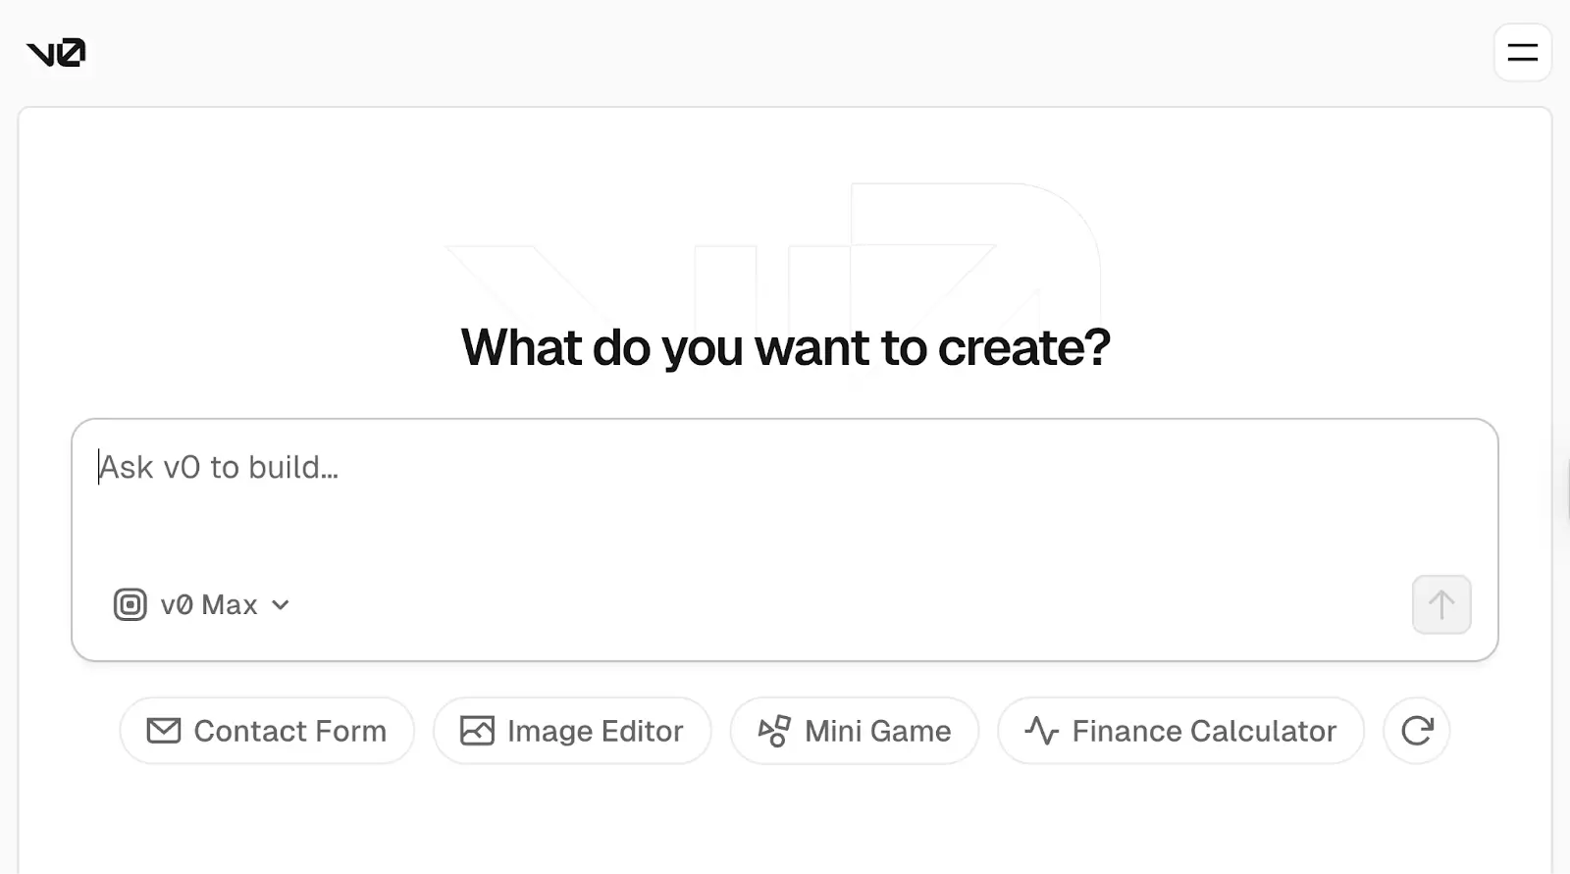This screenshot has height=874, width=1570.
Task: Select the Contact Form suggestion
Action: (x=267, y=731)
